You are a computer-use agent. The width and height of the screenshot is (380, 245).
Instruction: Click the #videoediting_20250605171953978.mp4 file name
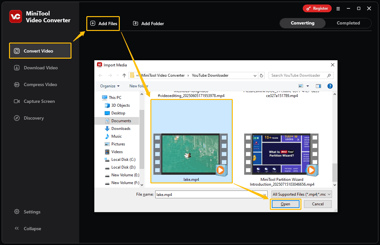pyautogui.click(x=191, y=95)
